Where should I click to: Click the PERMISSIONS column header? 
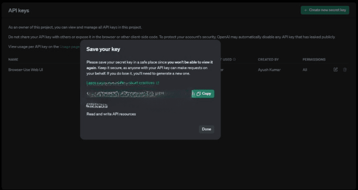[x=314, y=60]
